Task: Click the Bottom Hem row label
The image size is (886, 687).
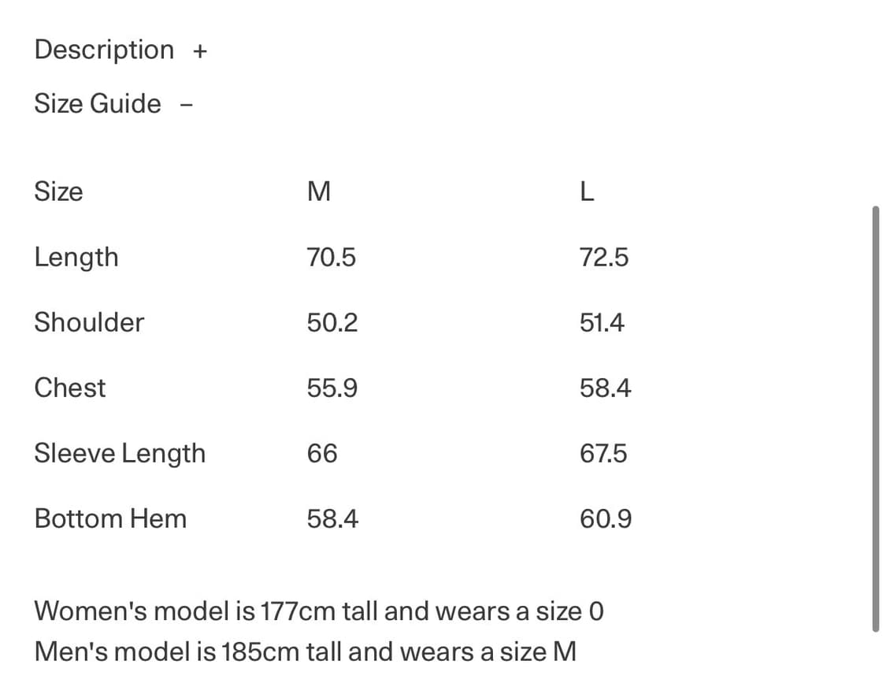Action: [x=110, y=519]
